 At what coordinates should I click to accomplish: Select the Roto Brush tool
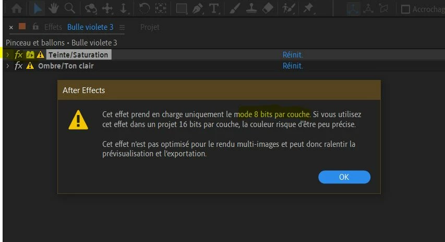288,8
